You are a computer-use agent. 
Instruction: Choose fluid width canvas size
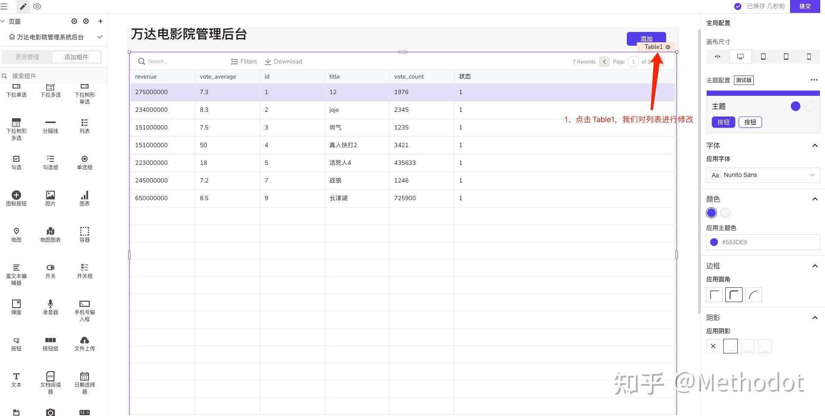(718, 57)
